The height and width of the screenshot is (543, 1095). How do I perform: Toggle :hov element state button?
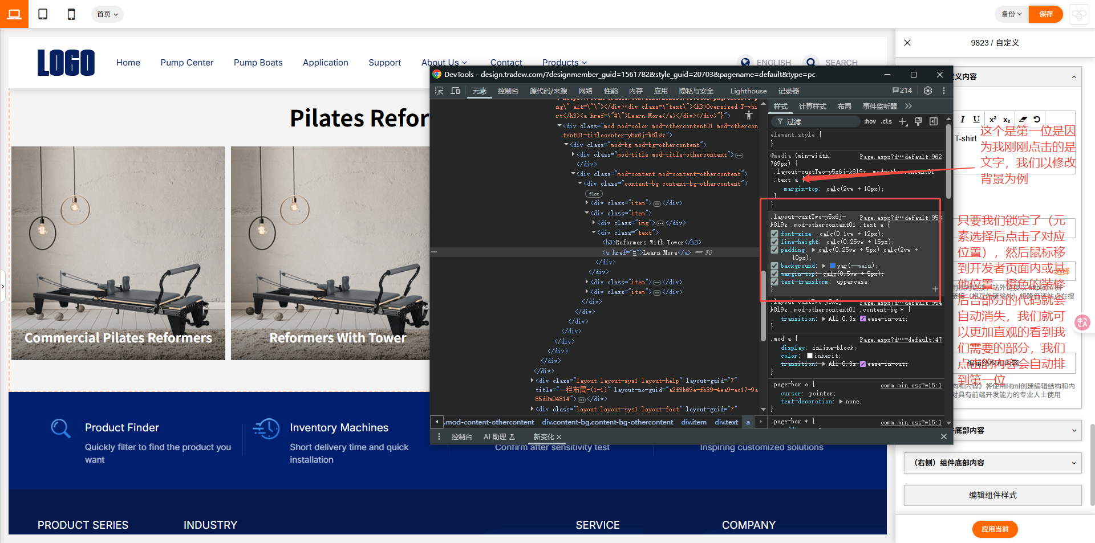[870, 121]
